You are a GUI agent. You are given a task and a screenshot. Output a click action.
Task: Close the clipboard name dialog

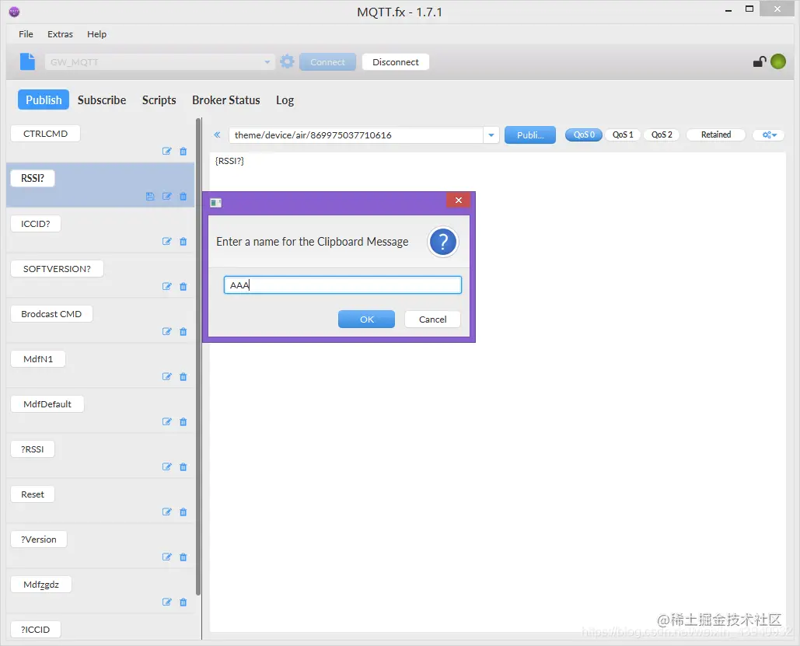tap(458, 200)
